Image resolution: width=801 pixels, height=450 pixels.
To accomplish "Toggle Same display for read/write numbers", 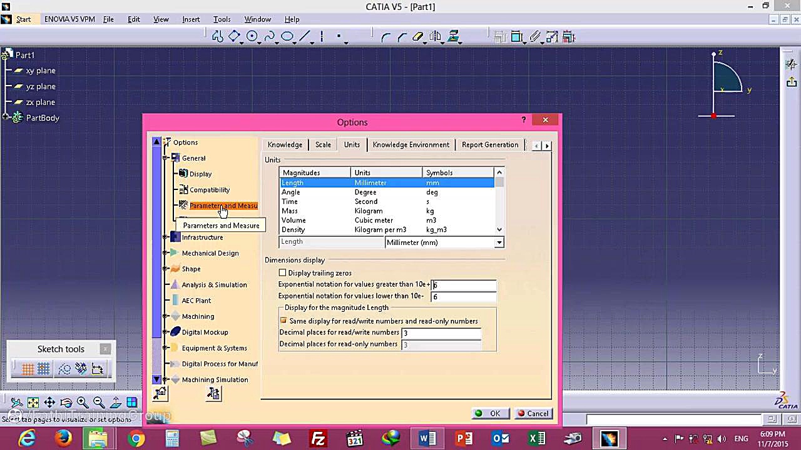I will coord(283,321).
